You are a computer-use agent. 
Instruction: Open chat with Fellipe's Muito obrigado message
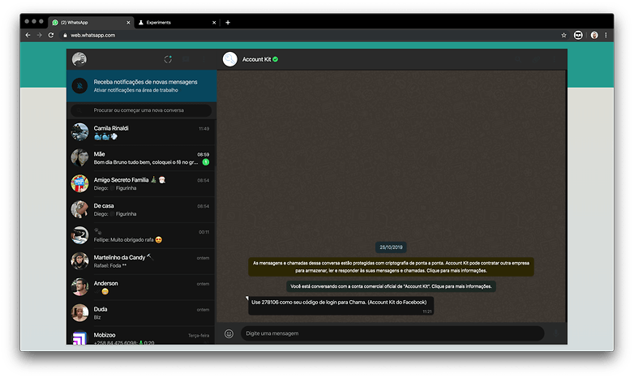coord(141,235)
